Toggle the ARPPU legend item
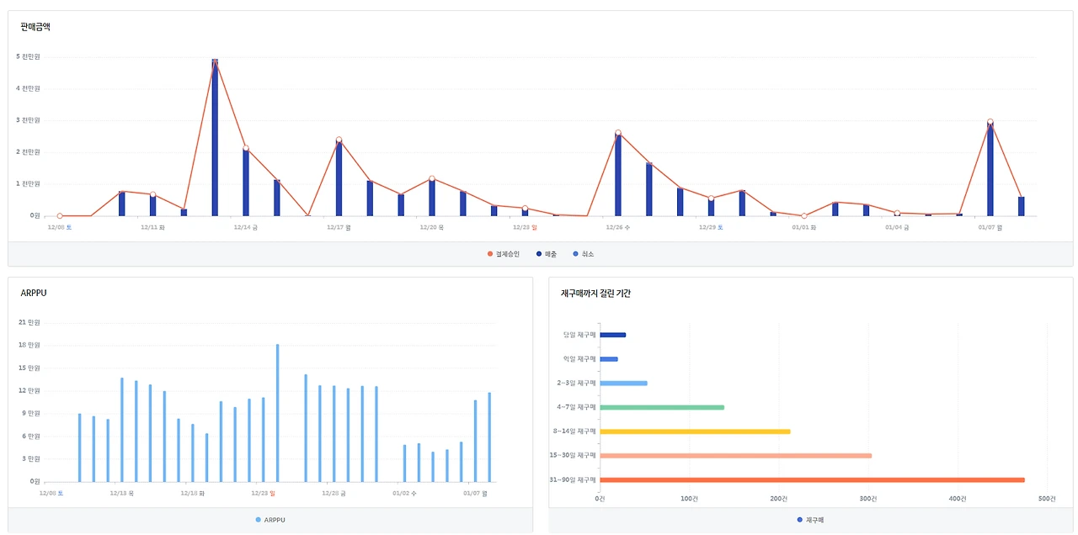The height and width of the screenshot is (535, 1078). pyautogui.click(x=270, y=520)
